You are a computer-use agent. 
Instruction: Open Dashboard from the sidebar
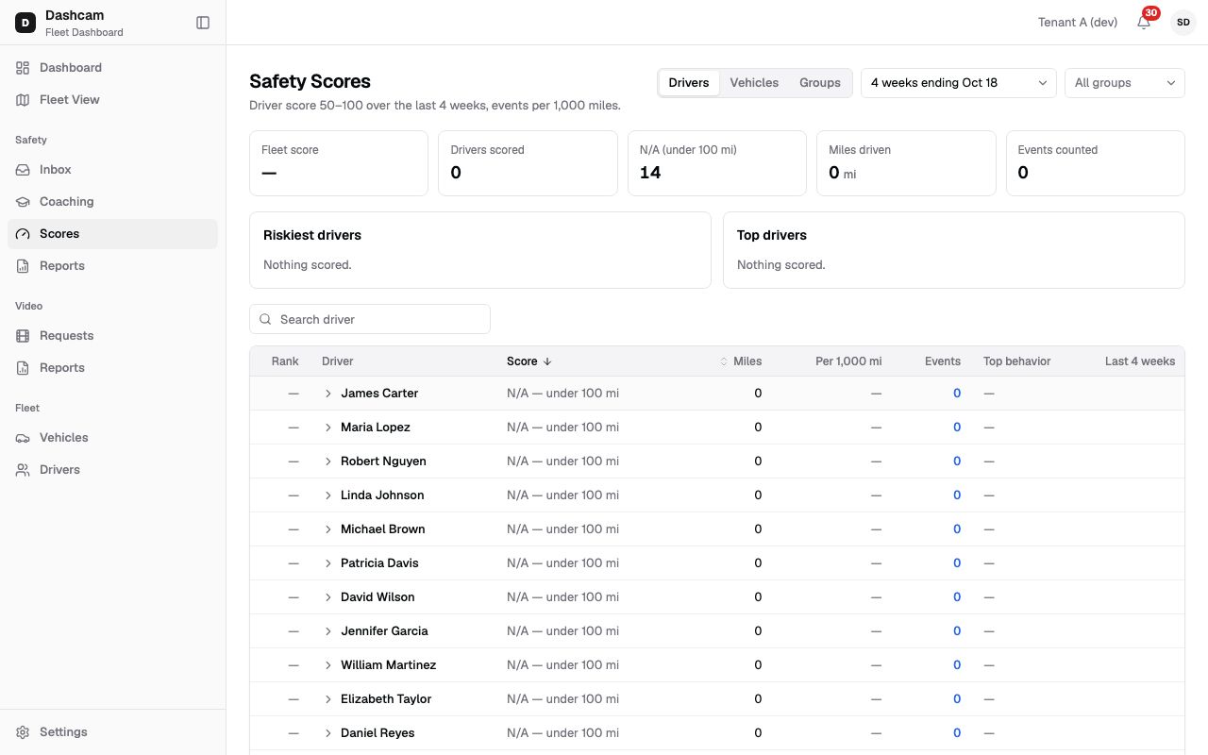(x=112, y=68)
